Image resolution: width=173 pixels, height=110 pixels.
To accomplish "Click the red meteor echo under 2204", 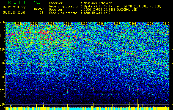I will click(67, 91).
